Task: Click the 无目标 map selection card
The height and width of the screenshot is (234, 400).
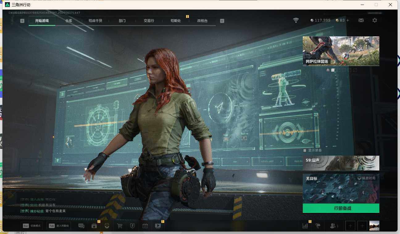Action: coord(341,189)
